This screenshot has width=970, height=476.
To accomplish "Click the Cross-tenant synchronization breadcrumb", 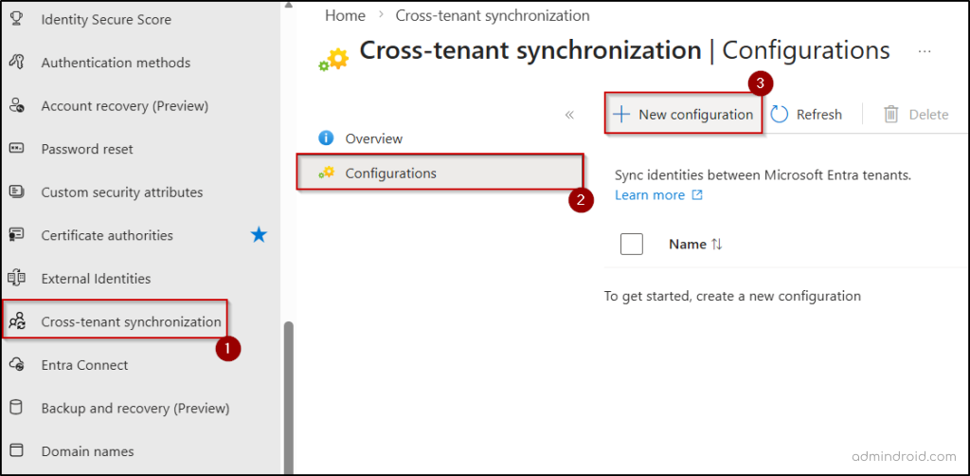I will point(493,15).
